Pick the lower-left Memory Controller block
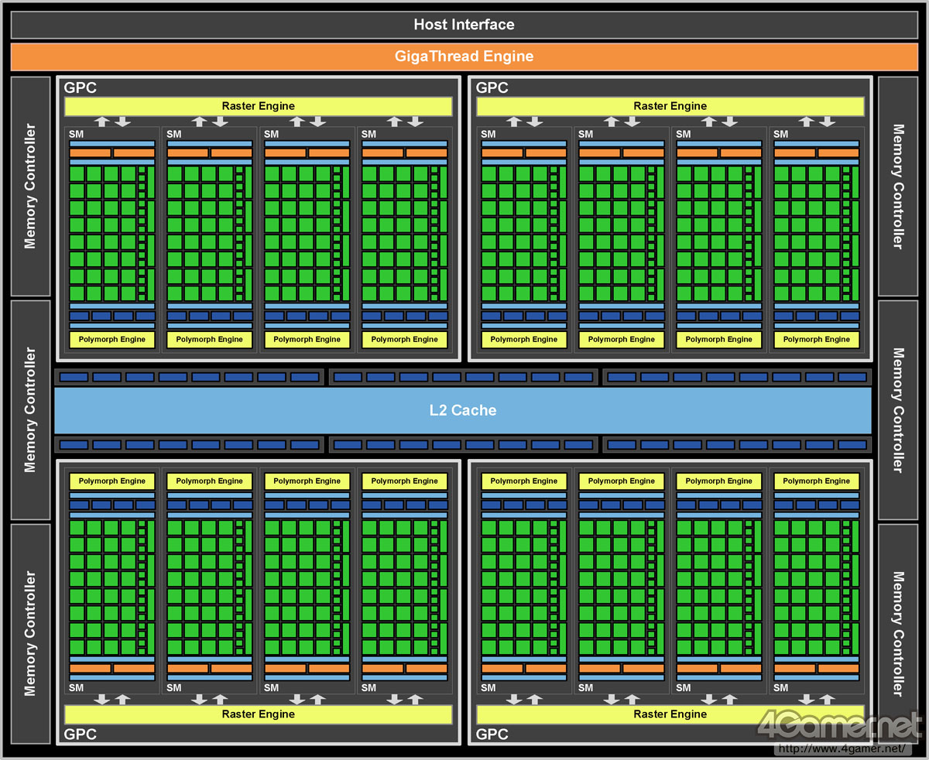This screenshot has width=929, height=760. (x=30, y=633)
